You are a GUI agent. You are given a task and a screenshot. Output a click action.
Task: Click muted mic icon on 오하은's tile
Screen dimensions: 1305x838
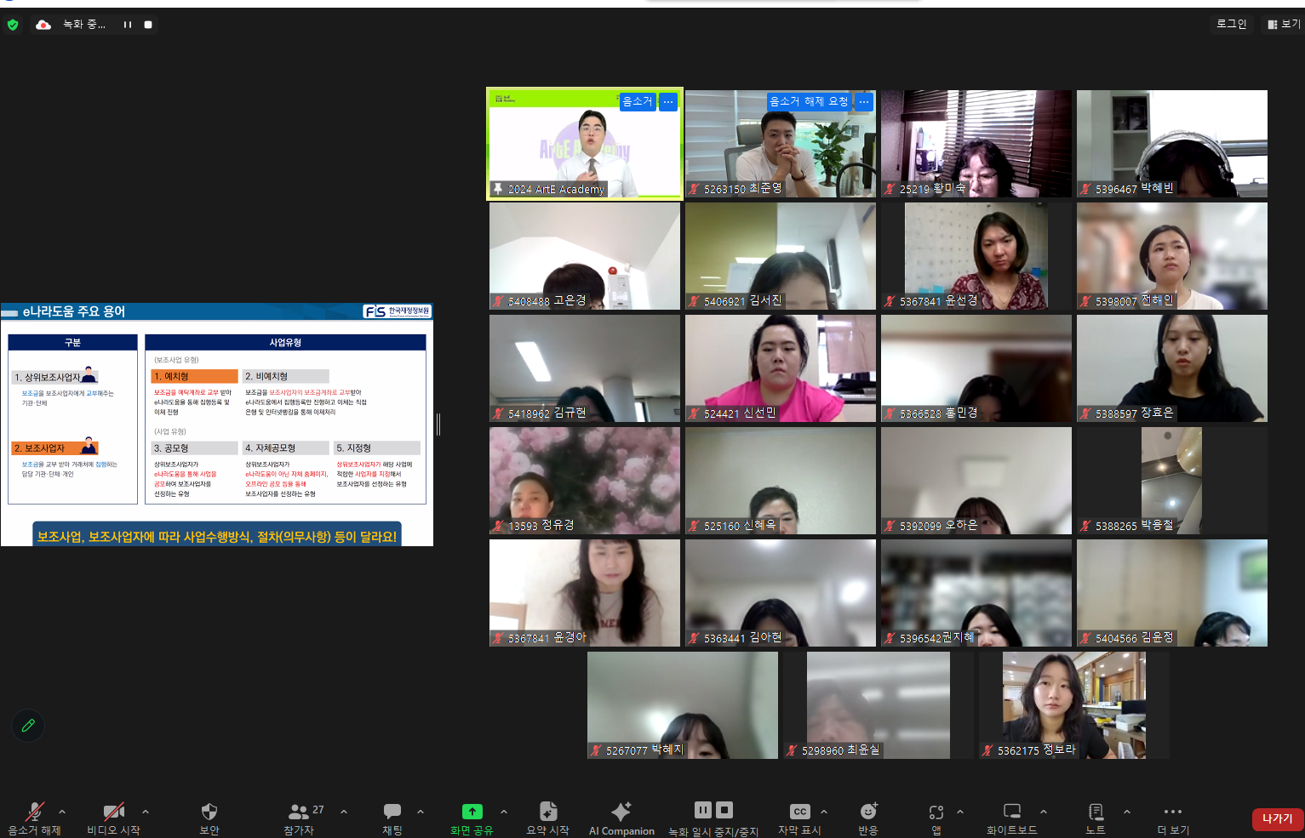point(890,526)
